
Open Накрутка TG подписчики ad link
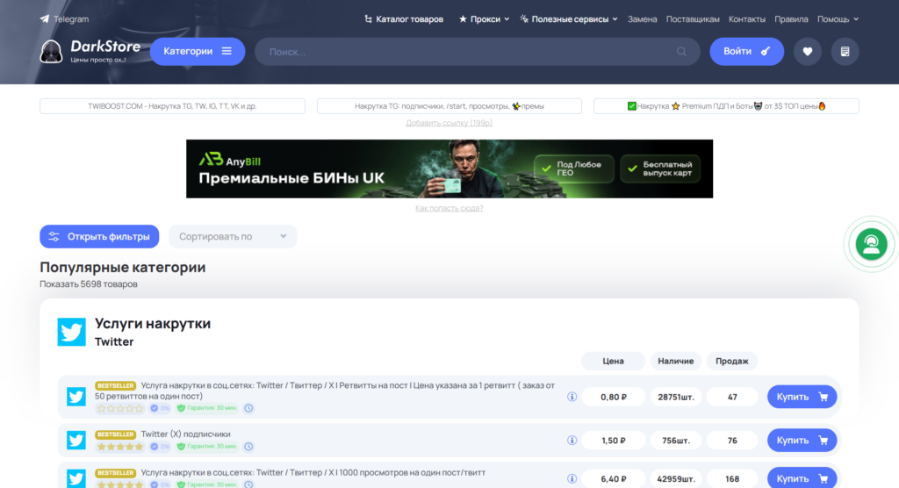coord(449,106)
